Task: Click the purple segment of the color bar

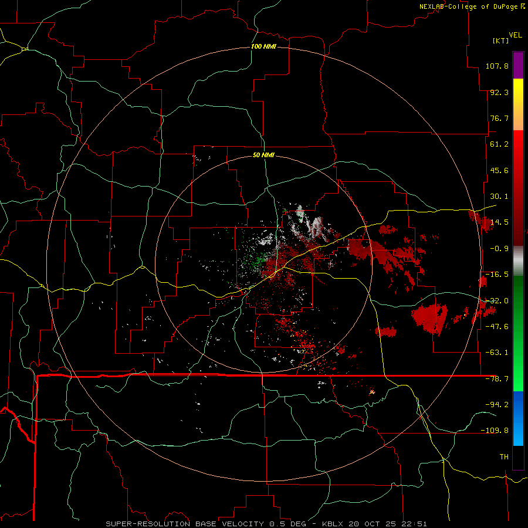Action: [518, 65]
